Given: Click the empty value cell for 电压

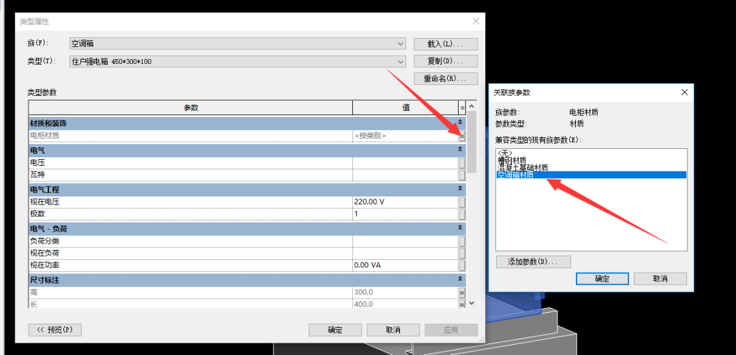Looking at the screenshot, I should click(x=405, y=163).
